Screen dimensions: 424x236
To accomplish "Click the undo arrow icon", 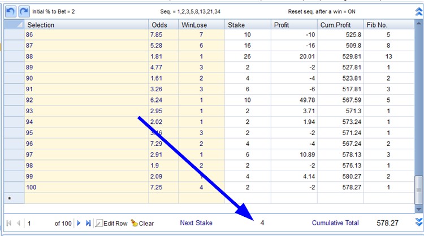I will click(x=11, y=11).
